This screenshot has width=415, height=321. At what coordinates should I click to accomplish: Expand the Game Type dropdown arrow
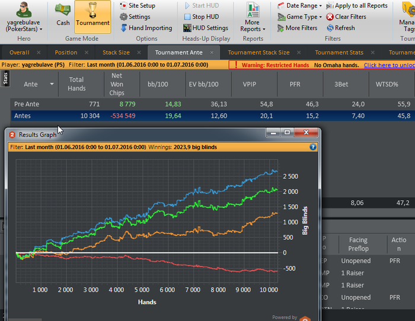coord(320,17)
